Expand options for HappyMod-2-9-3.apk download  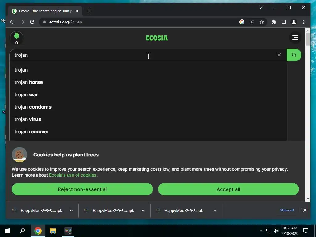coord(215,210)
